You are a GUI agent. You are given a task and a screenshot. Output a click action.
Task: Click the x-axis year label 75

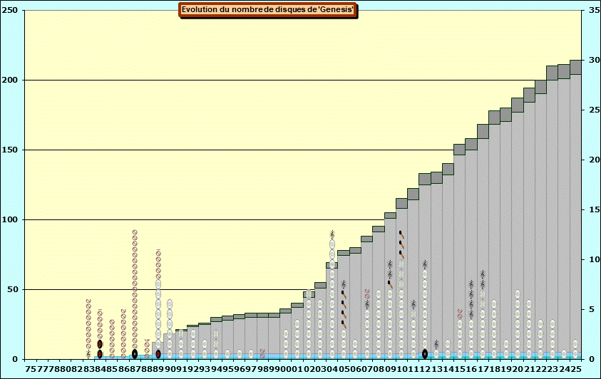(30, 369)
